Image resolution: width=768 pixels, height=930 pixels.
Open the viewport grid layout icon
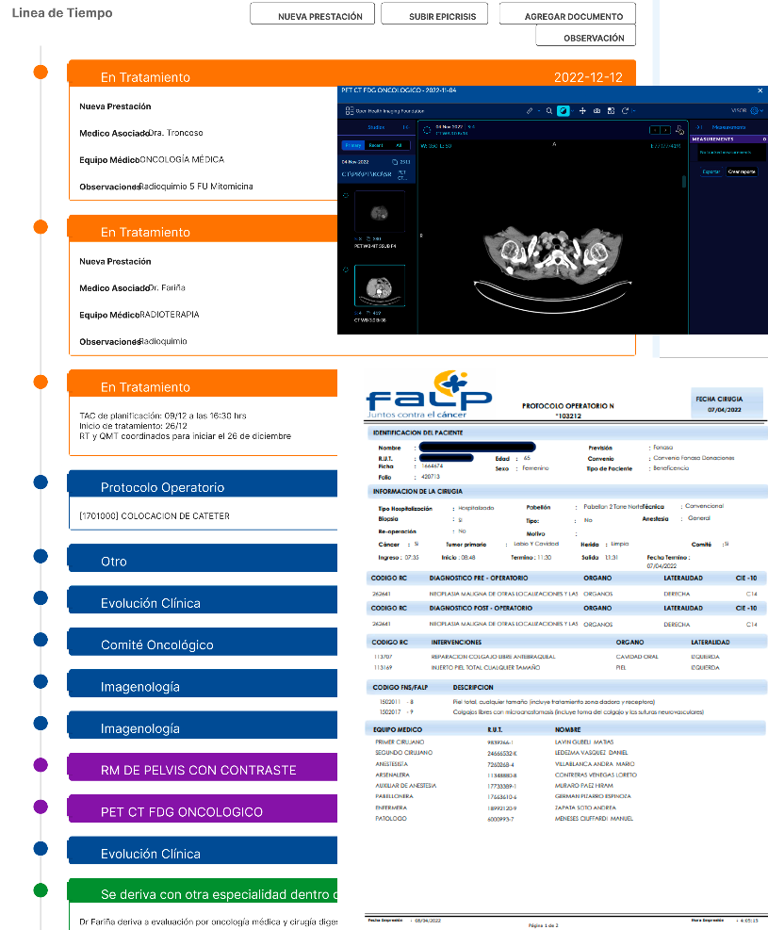[611, 111]
